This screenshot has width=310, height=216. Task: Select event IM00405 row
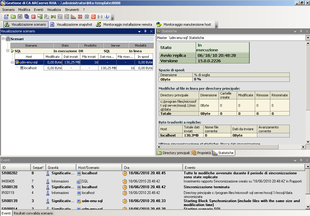pyautogui.click(x=153, y=181)
